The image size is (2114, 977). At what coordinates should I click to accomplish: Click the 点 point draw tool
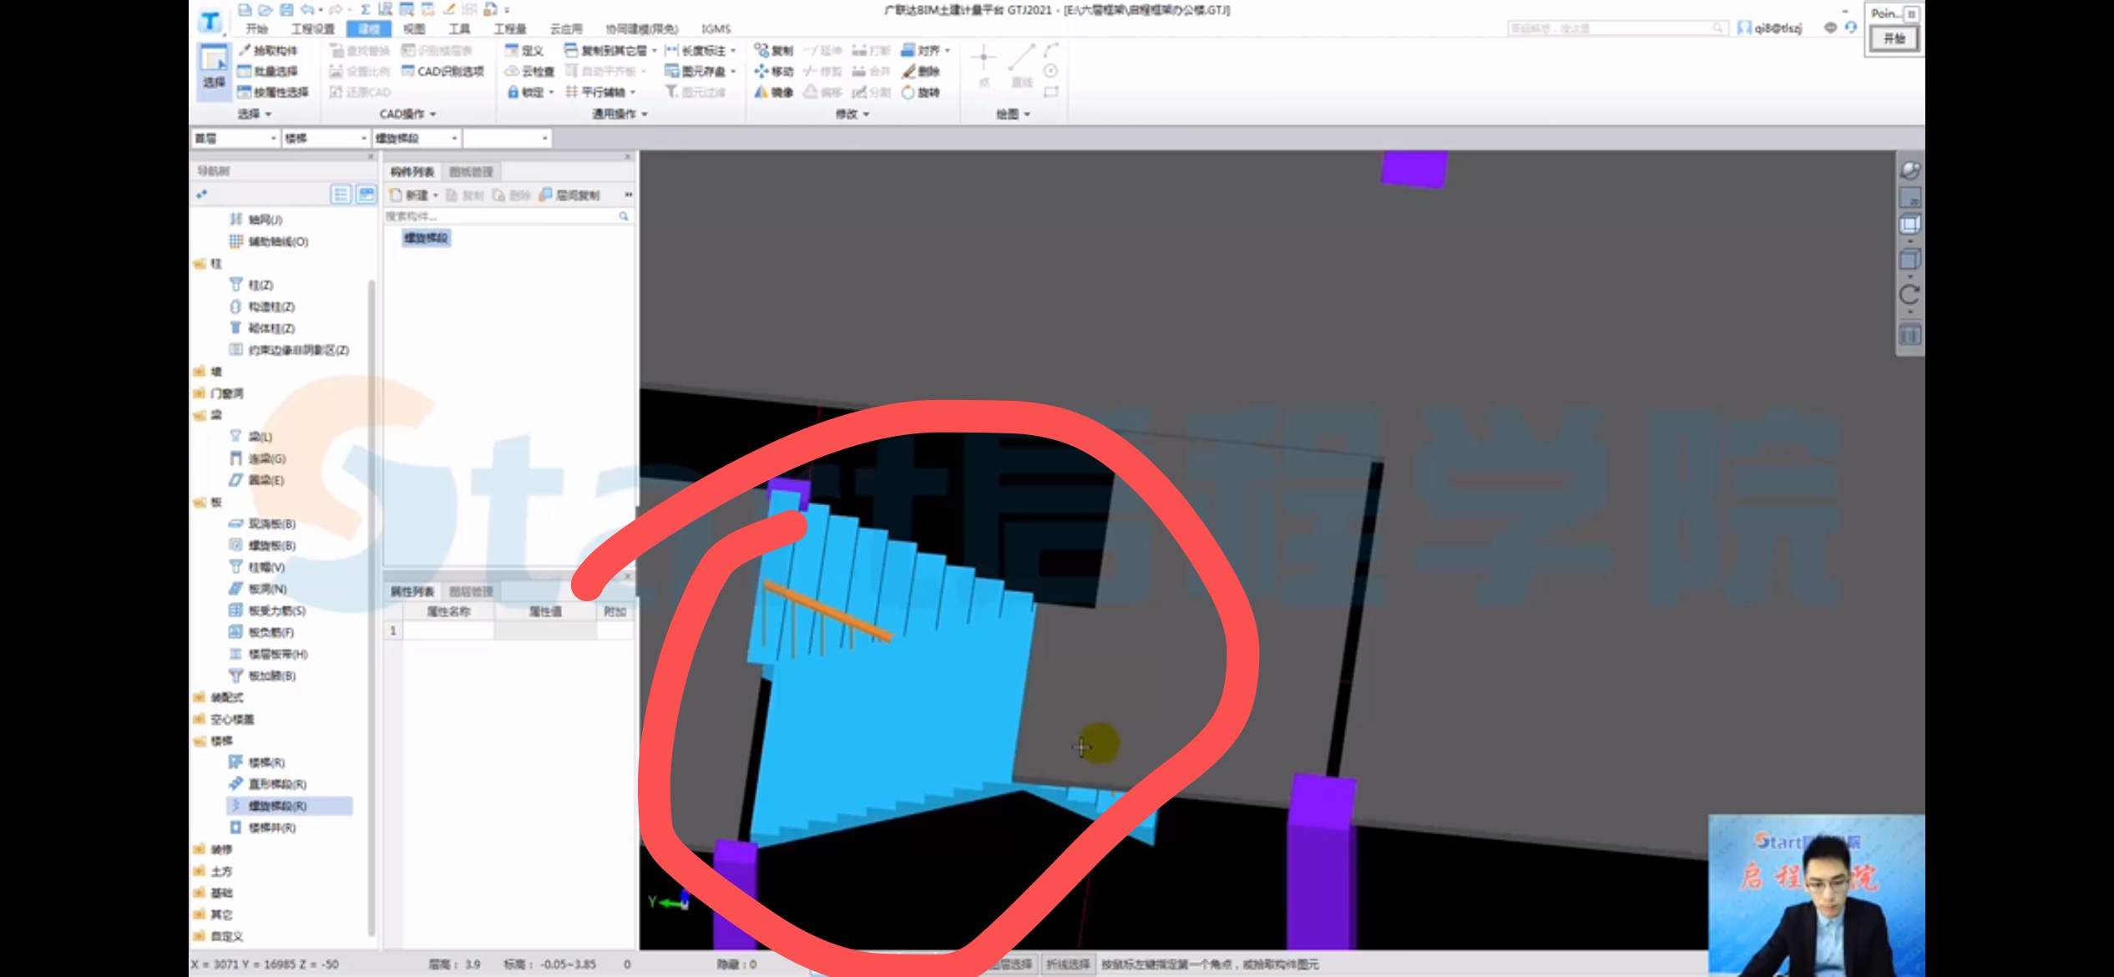pyautogui.click(x=984, y=67)
